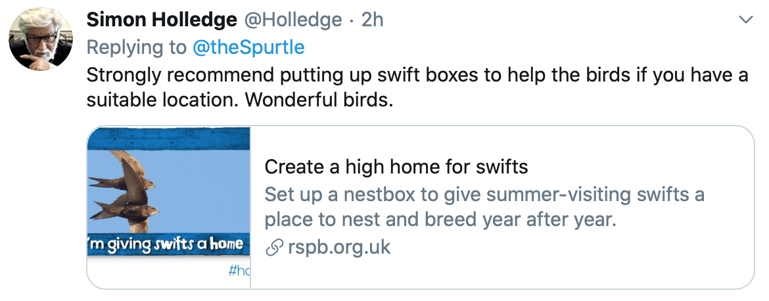
Task: Click Simon Holledge's profile avatar
Action: coord(40,39)
